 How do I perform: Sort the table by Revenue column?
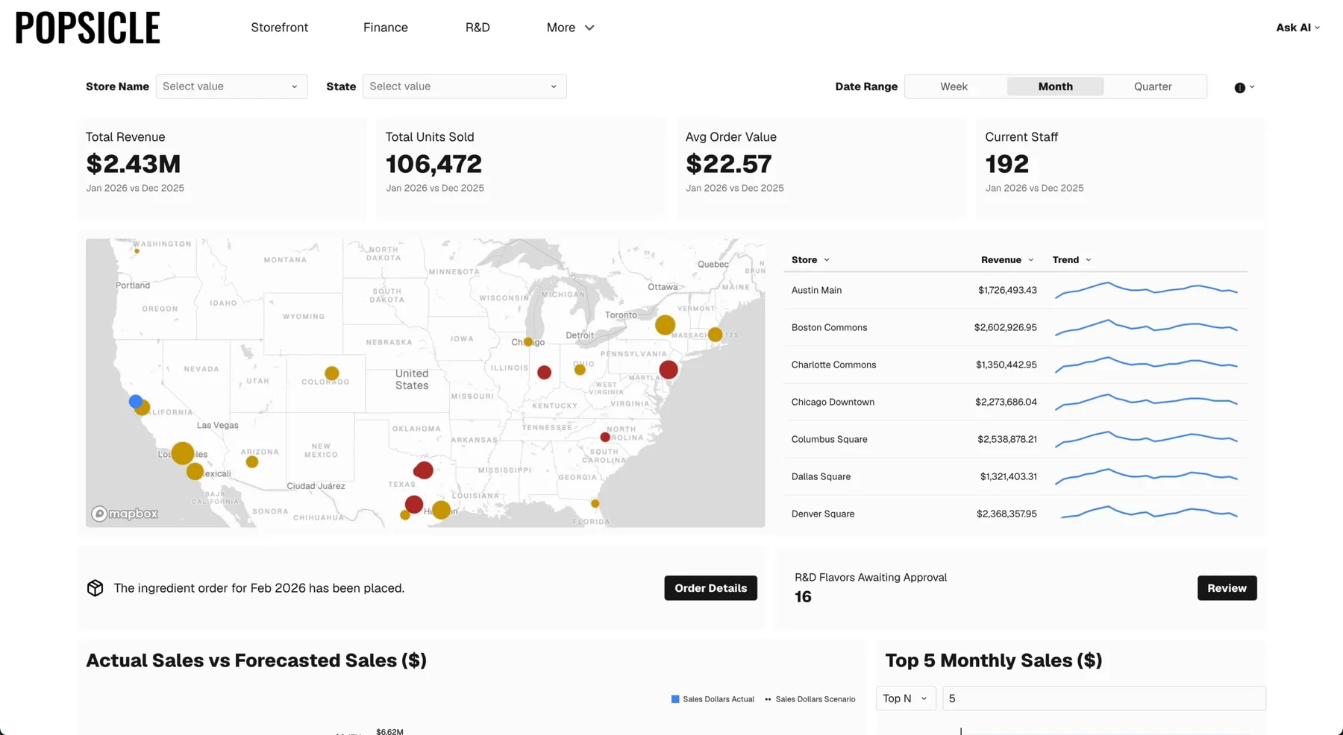[x=1007, y=260]
